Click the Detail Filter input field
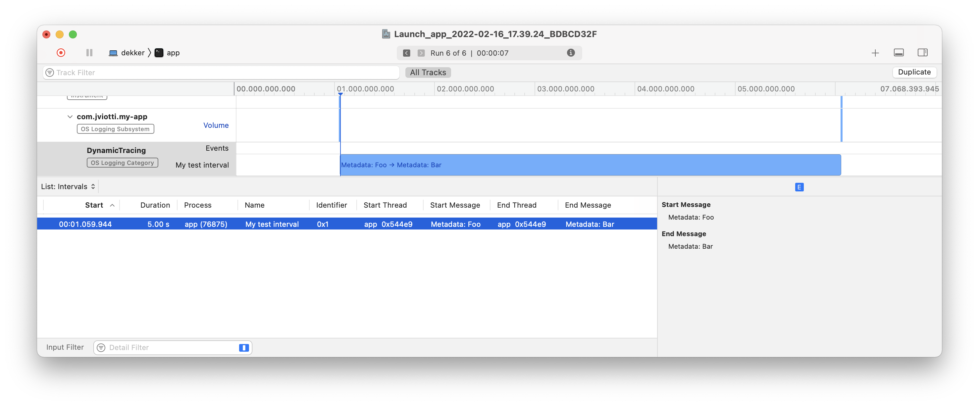Image resolution: width=979 pixels, height=406 pixels. (x=172, y=347)
